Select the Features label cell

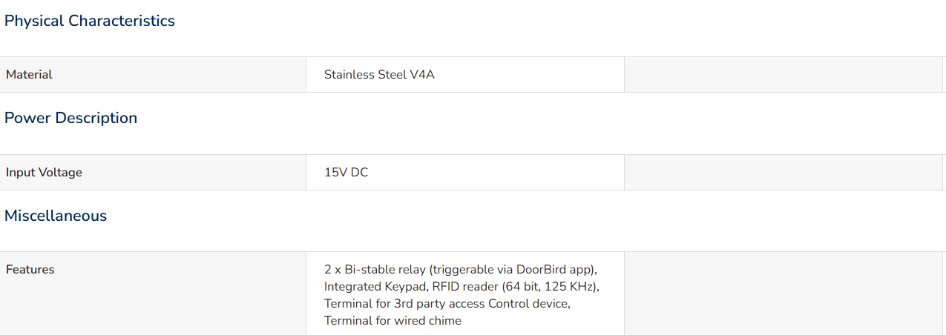pos(153,293)
